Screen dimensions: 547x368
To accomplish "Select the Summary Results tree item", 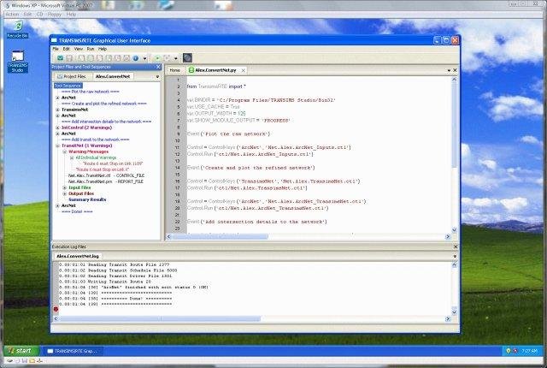I will (87, 199).
